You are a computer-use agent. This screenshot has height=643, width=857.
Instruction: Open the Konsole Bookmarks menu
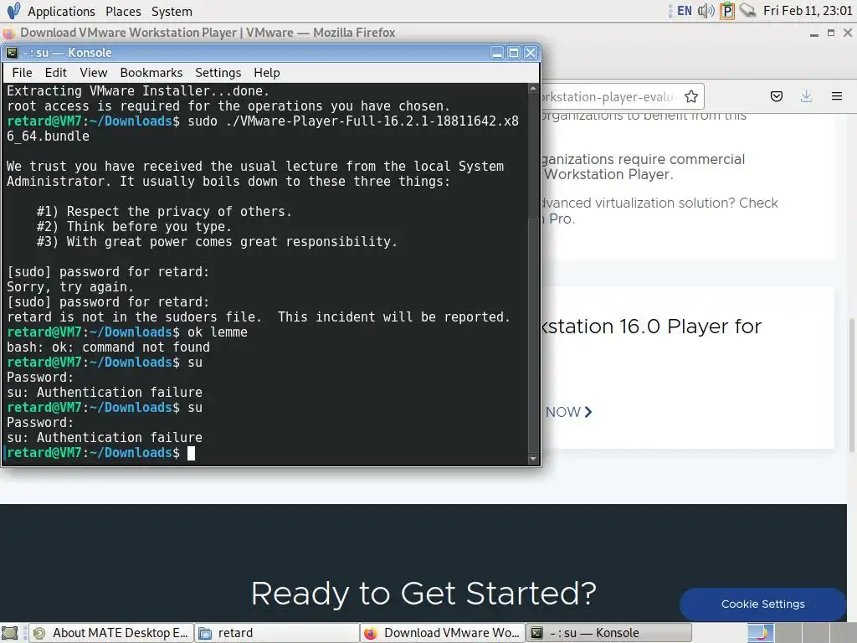[x=151, y=73]
